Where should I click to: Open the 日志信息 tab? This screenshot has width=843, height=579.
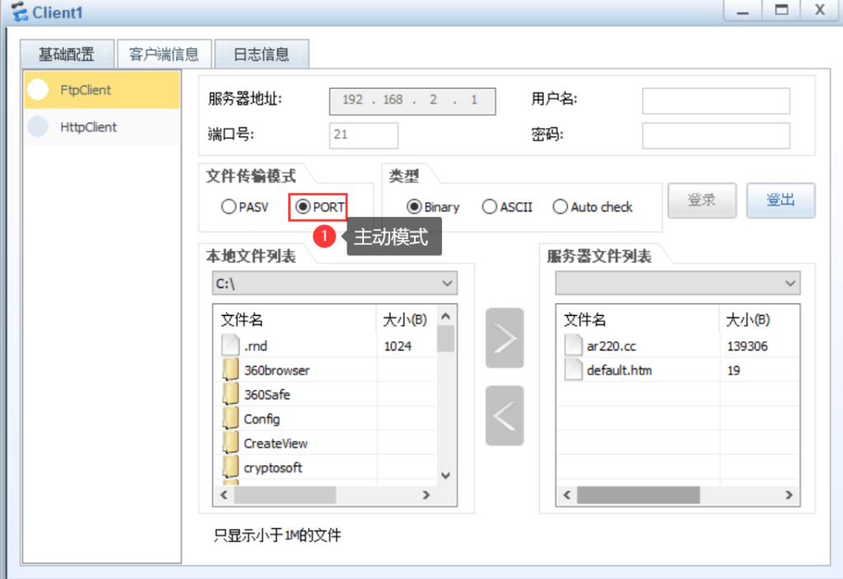point(261,53)
